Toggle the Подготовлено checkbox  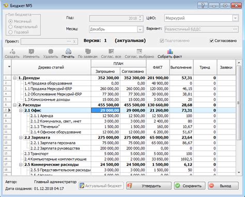coord(162,41)
